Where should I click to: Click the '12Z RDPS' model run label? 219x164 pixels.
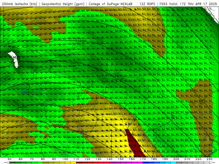pyautogui.click(x=147, y=4)
